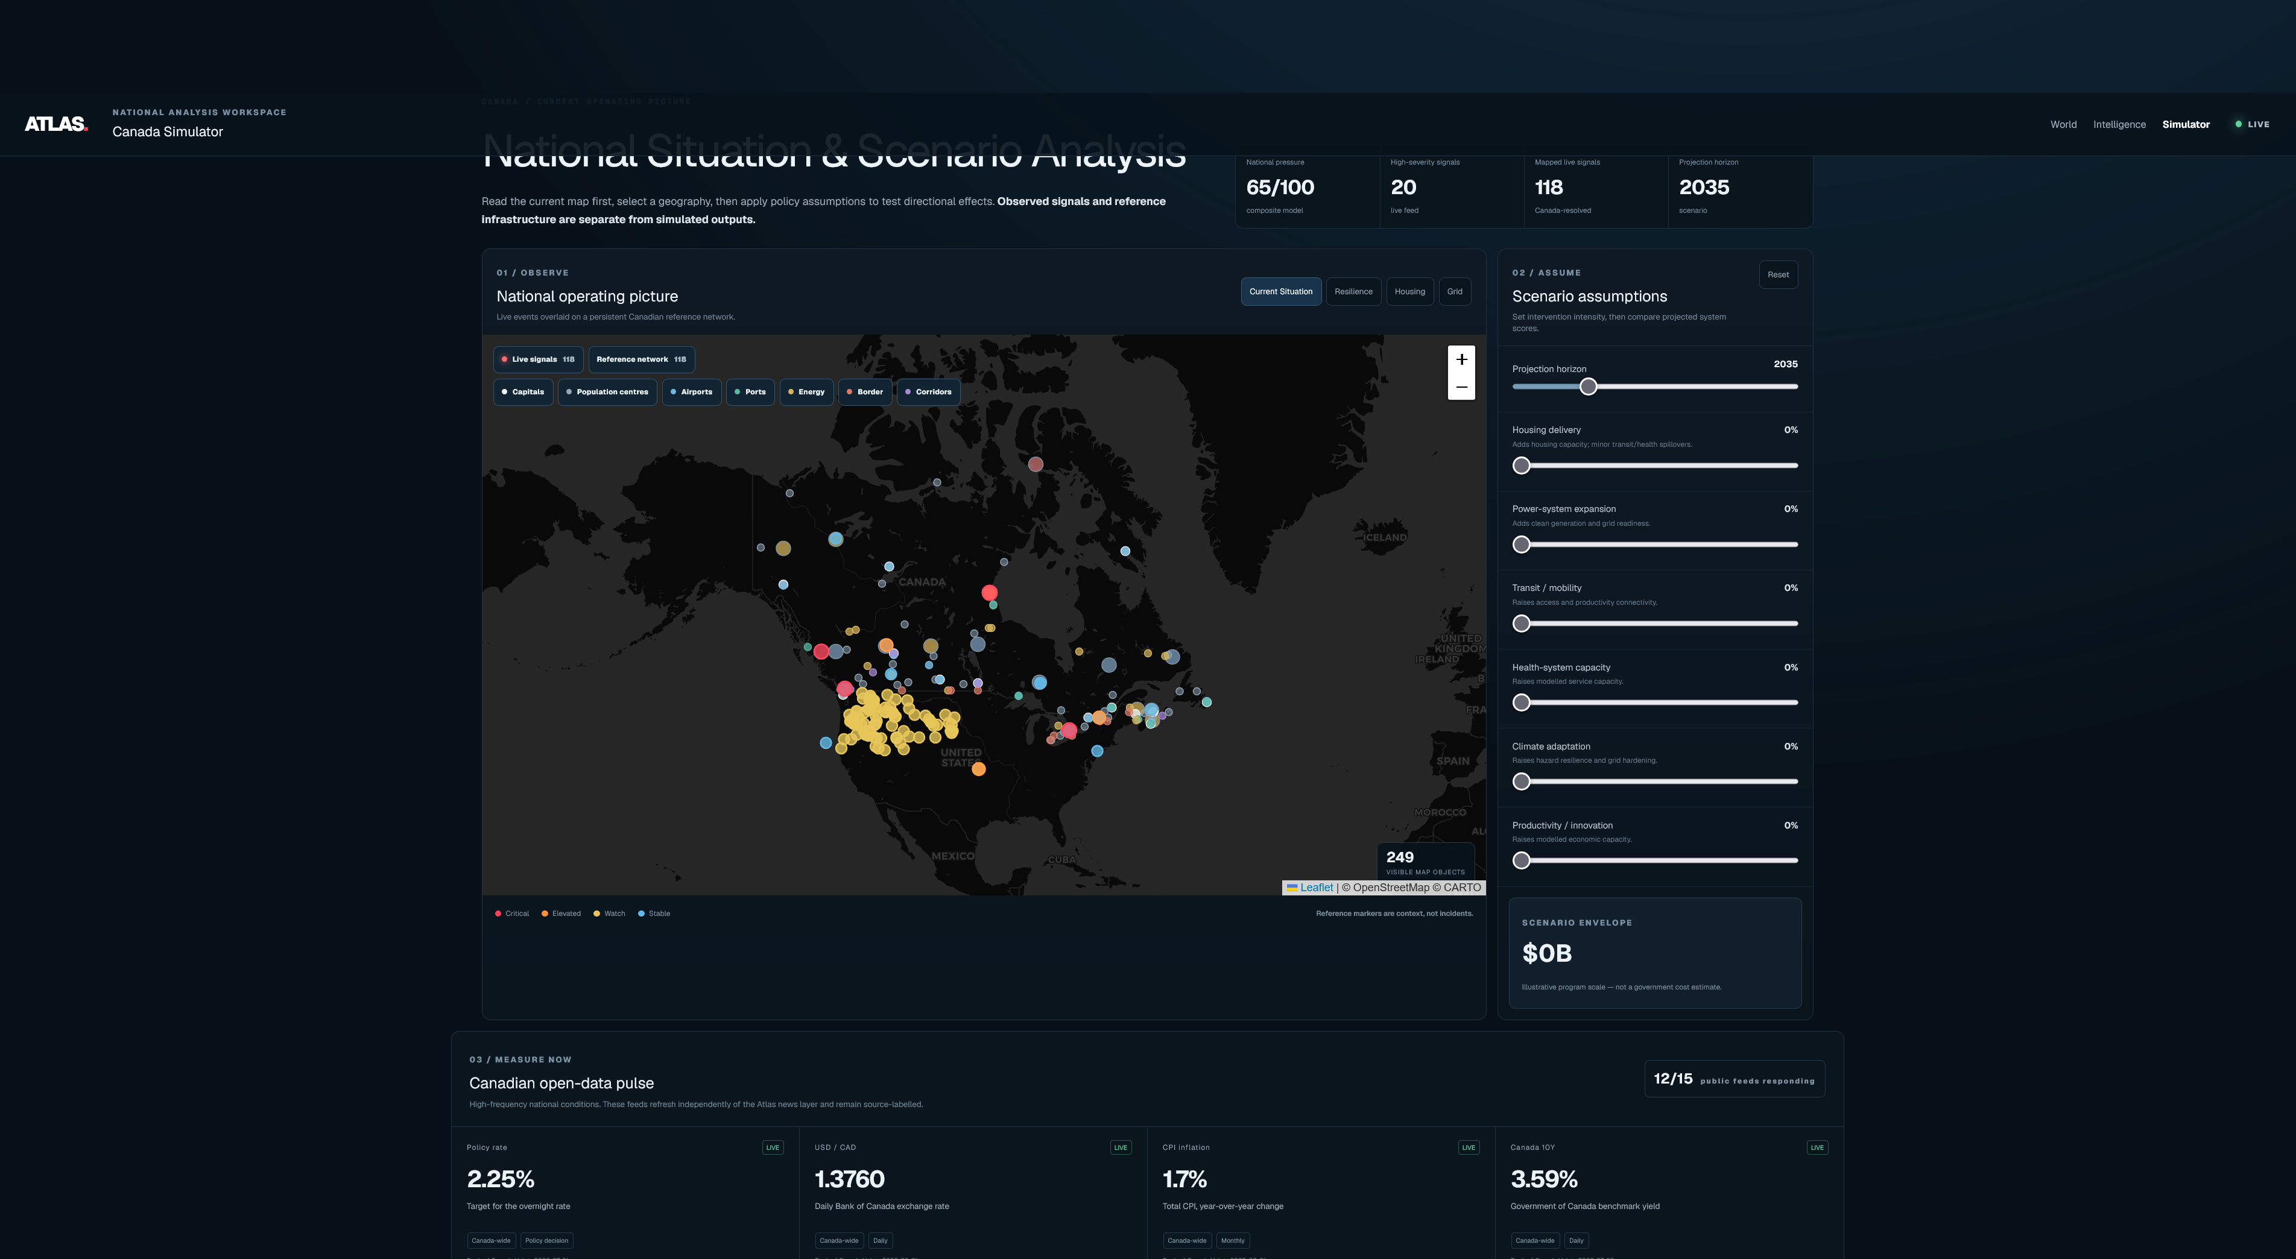
Task: Click the Critical legend entry
Action: 511,913
